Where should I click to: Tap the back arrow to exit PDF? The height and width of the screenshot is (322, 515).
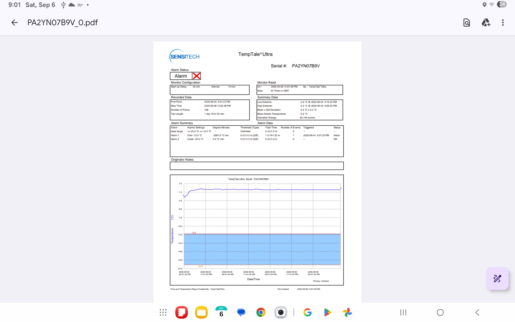(x=14, y=23)
